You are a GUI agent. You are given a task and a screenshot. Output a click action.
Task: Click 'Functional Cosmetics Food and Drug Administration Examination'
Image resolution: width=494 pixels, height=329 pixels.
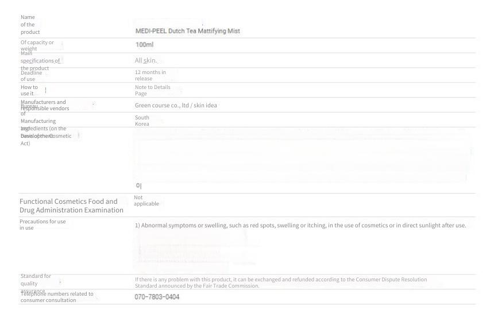[x=72, y=206]
